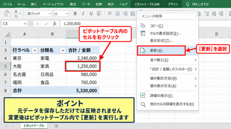Click the 合計 / 金額 header cell
The width and height of the screenshot is (231, 129).
coord(83,50)
